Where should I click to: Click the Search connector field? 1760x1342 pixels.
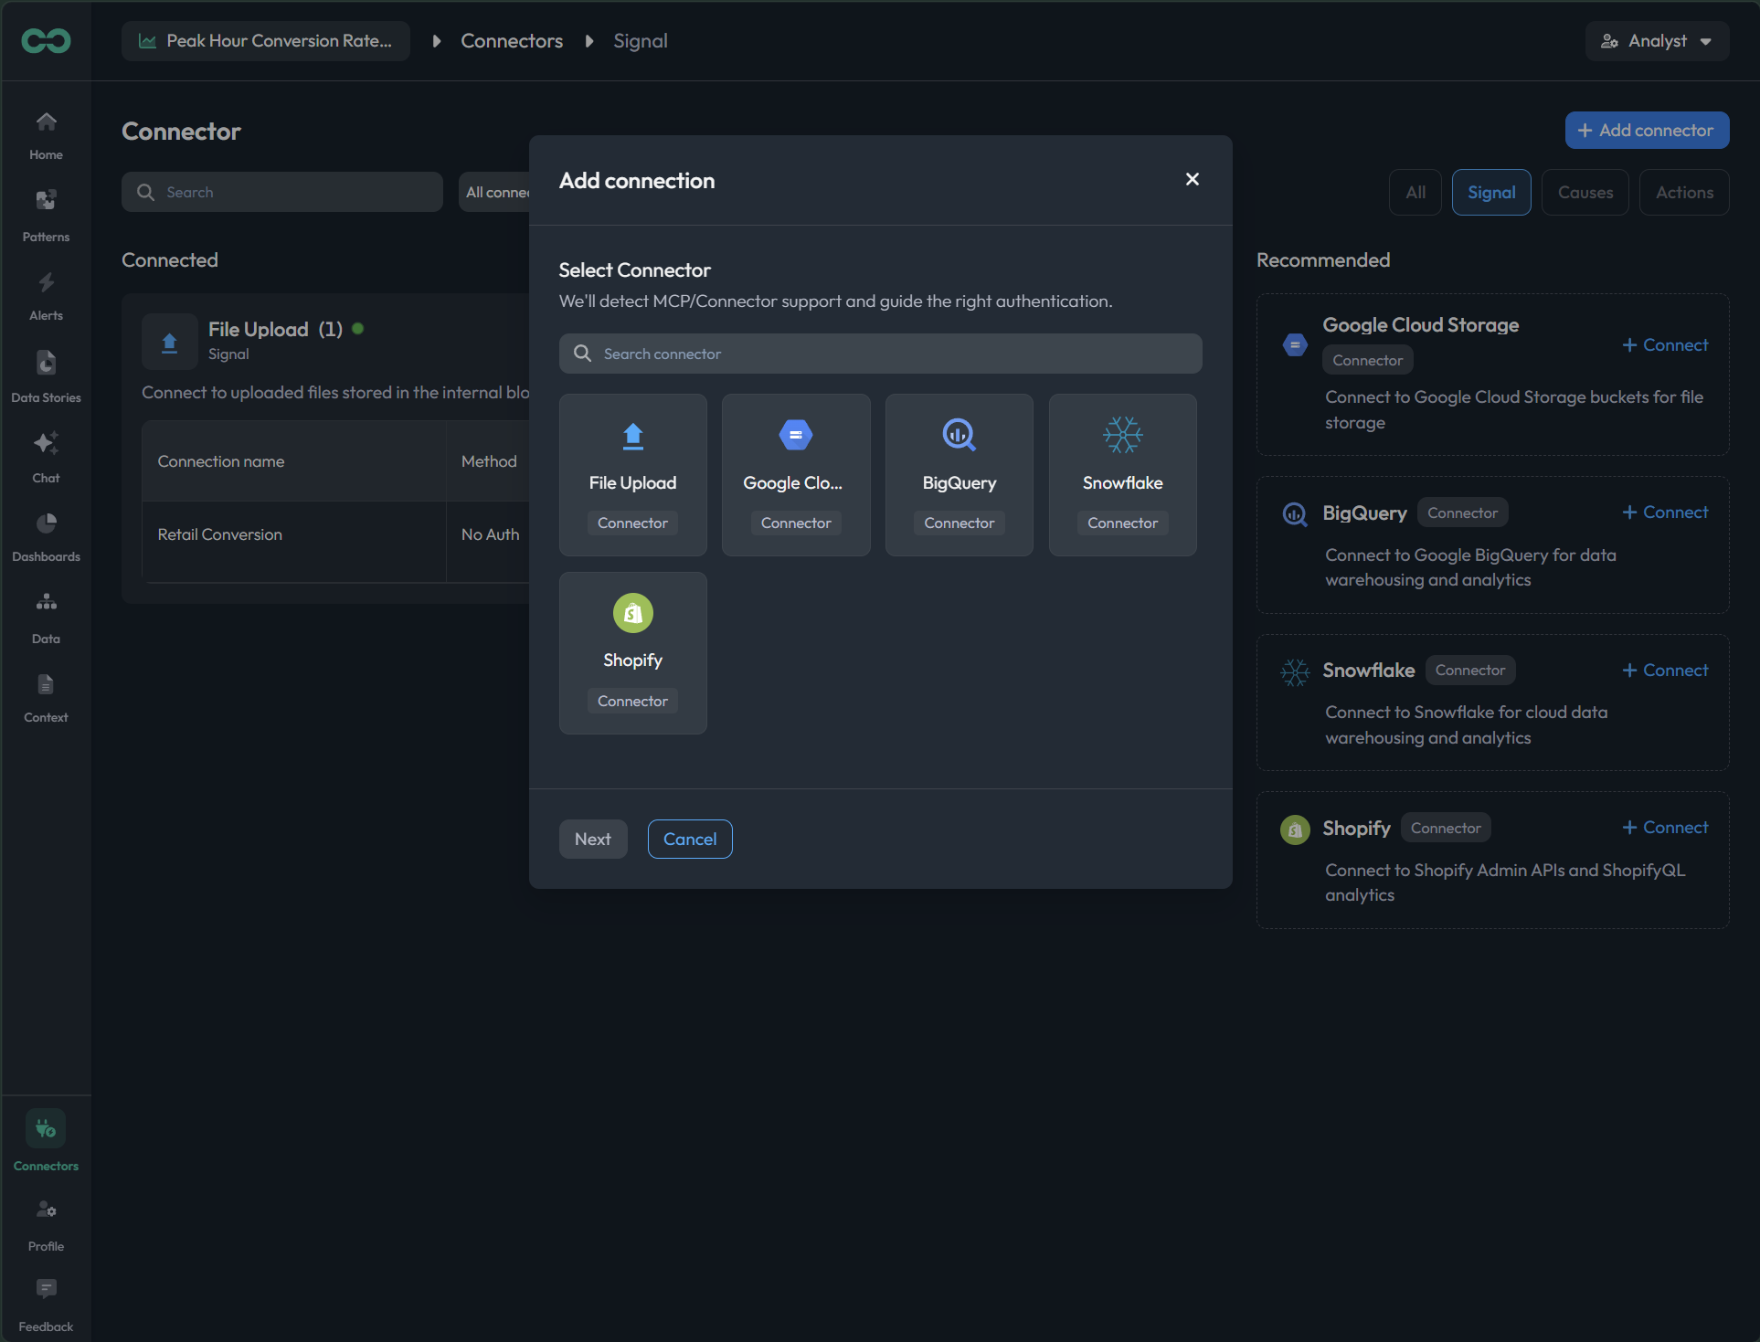point(880,354)
